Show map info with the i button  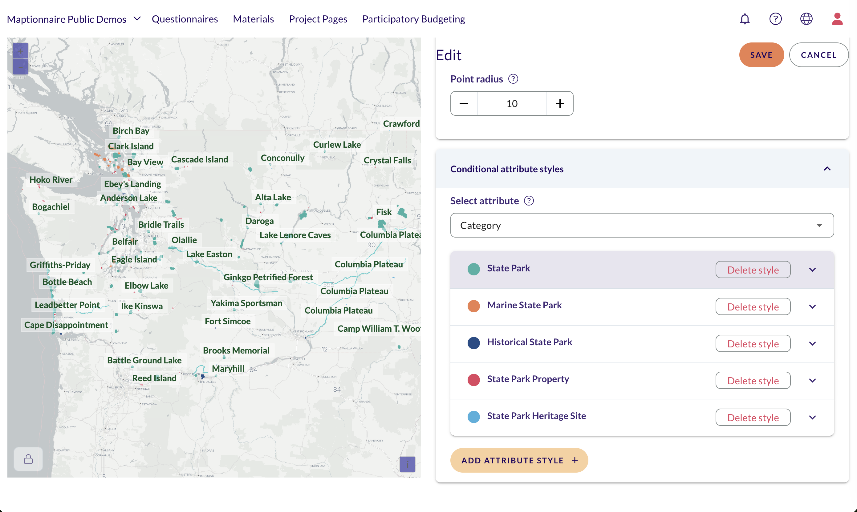(x=407, y=464)
